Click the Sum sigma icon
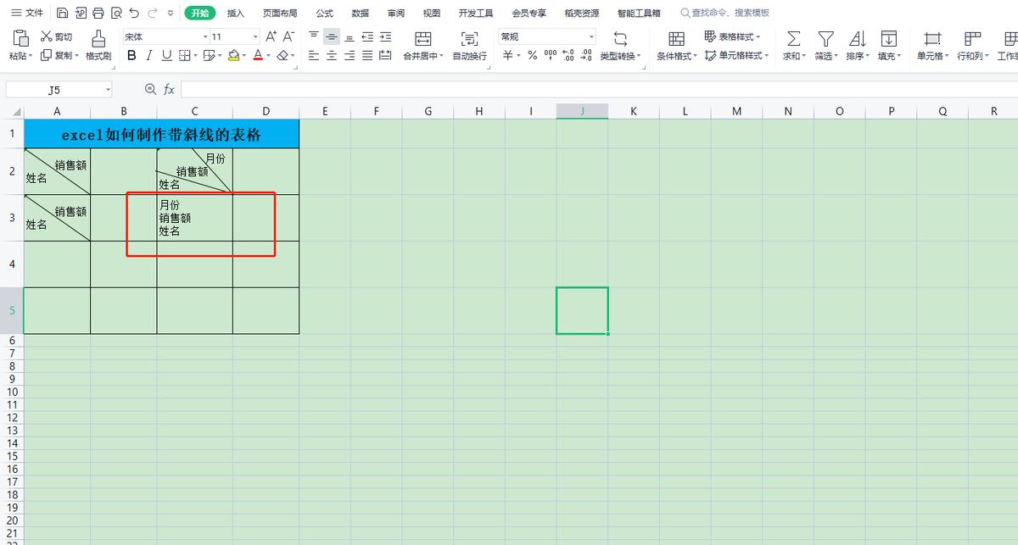 (x=793, y=38)
